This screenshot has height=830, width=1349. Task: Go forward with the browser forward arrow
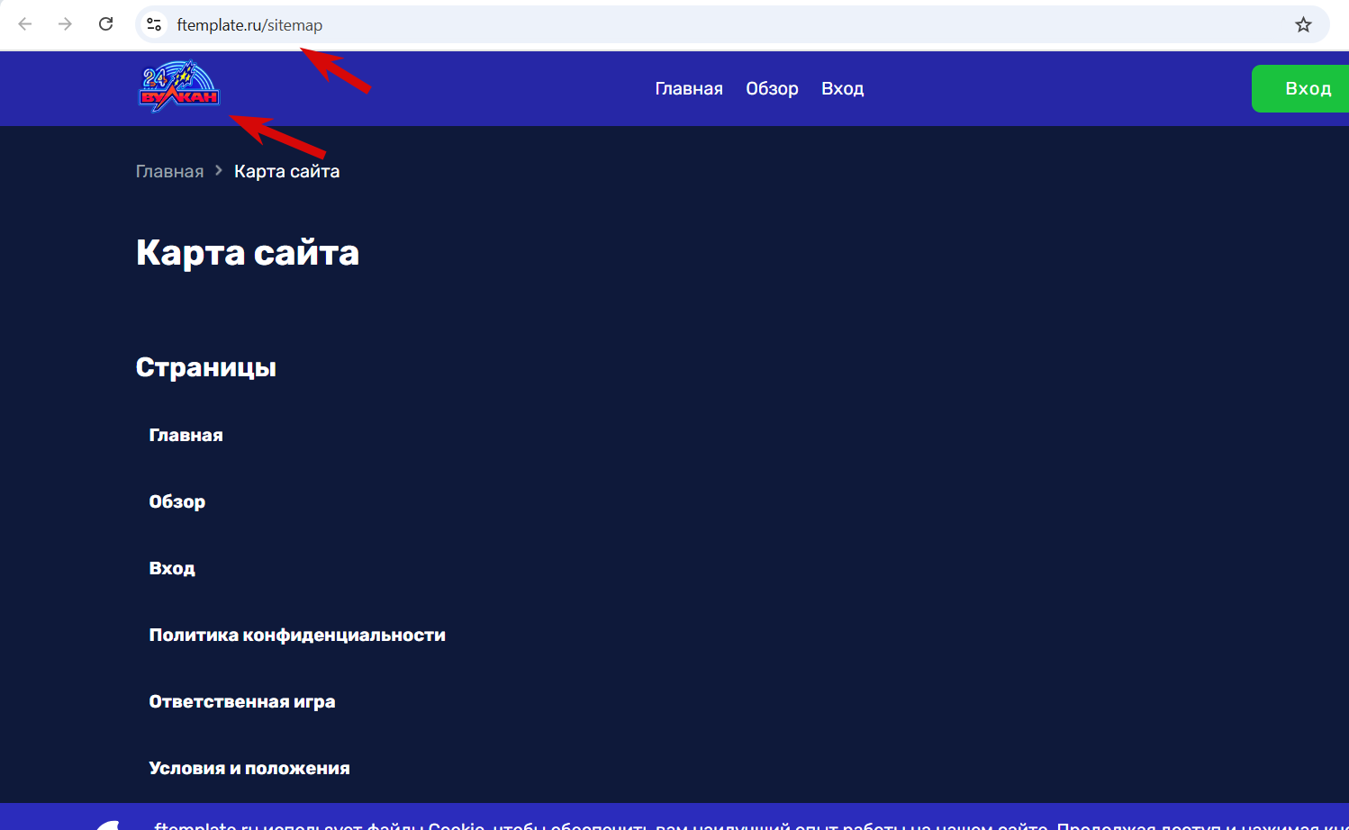coord(65,24)
